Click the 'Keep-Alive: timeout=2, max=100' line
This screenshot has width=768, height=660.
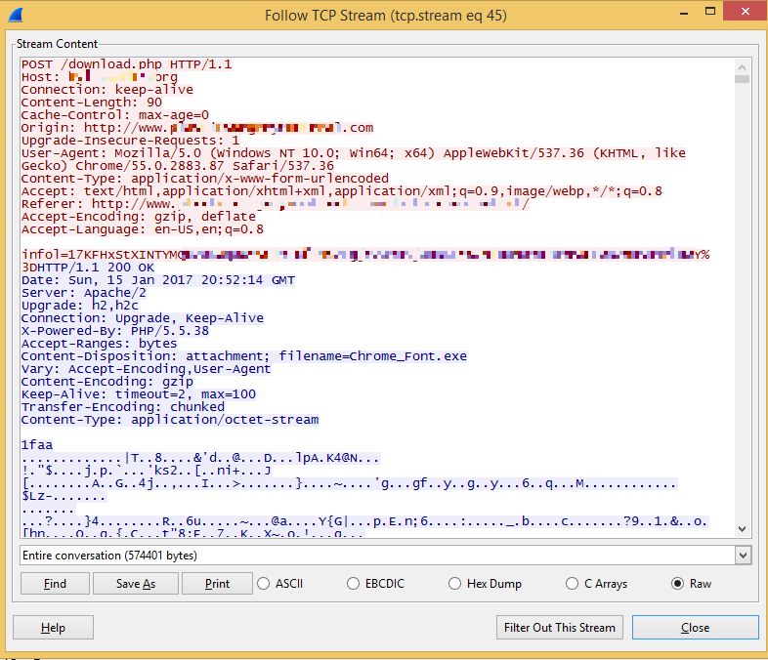(138, 394)
